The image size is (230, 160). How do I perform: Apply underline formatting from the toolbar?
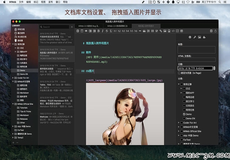pos(111,31)
